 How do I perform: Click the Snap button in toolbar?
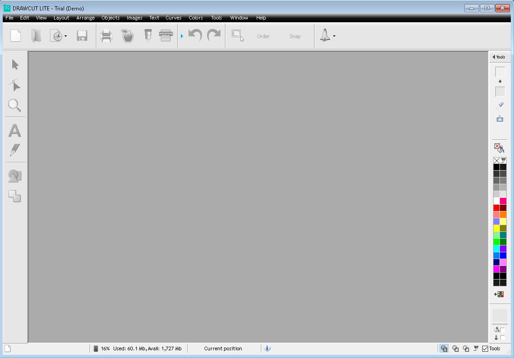[x=294, y=36]
